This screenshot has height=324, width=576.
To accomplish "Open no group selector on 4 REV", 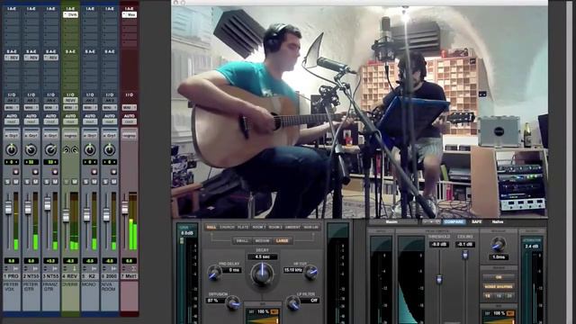I will coord(70,136).
